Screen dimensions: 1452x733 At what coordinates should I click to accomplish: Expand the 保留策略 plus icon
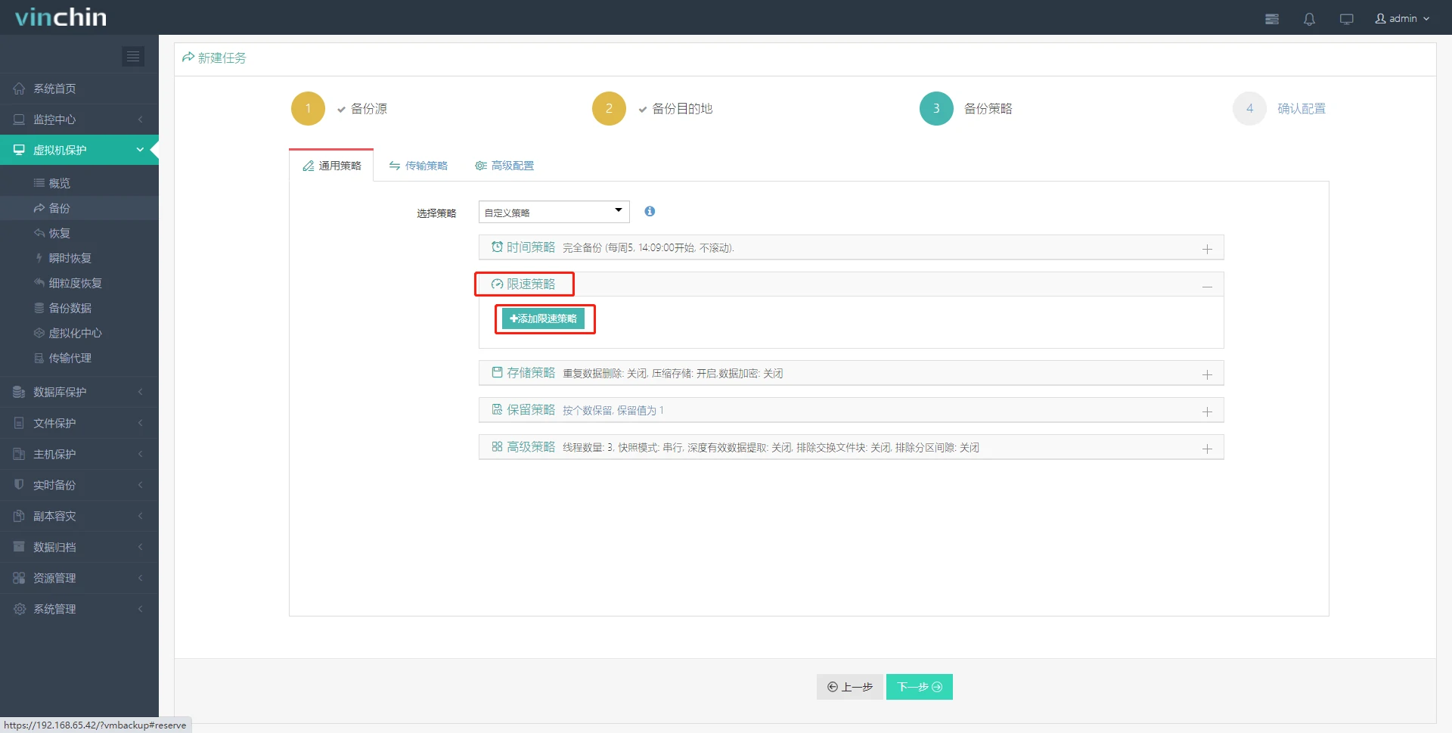1207,411
